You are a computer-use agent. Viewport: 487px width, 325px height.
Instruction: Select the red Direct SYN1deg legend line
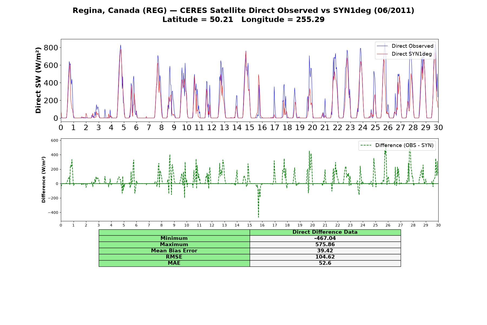(383, 54)
